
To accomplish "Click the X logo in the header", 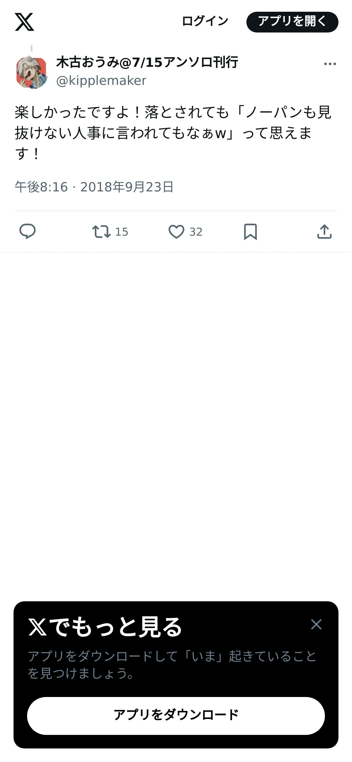I will pyautogui.click(x=24, y=22).
